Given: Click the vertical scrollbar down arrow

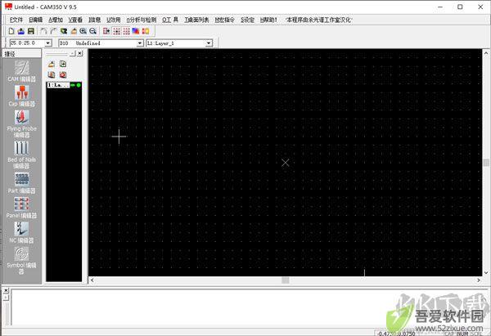Looking at the screenshot, I should [486, 273].
